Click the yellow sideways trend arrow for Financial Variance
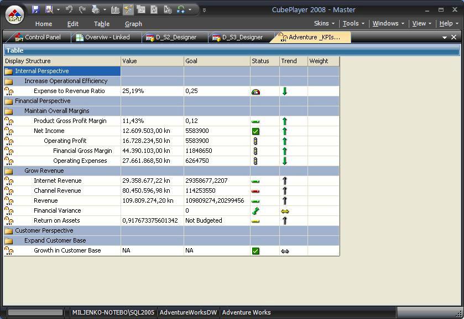 click(285, 212)
